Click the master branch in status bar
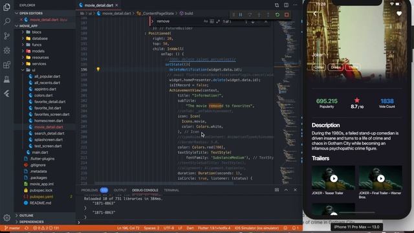 tap(12, 228)
